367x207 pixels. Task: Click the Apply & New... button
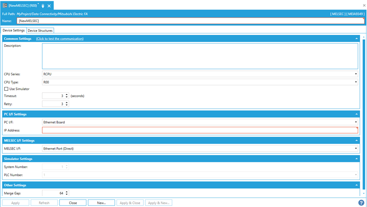pos(159,203)
